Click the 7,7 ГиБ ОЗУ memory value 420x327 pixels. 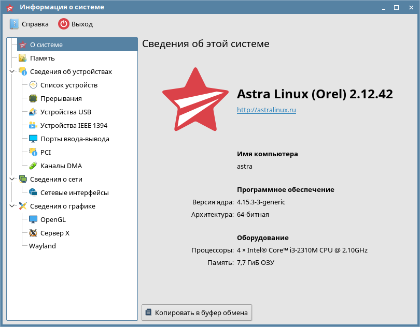click(256, 262)
